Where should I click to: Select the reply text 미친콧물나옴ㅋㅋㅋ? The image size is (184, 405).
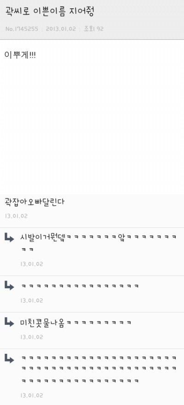pyautogui.click(x=76, y=322)
